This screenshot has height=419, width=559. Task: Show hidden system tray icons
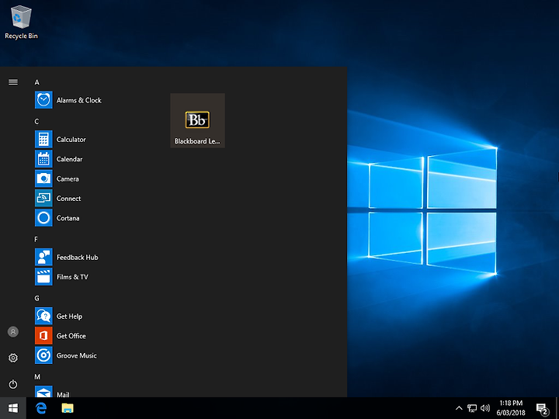(459, 408)
